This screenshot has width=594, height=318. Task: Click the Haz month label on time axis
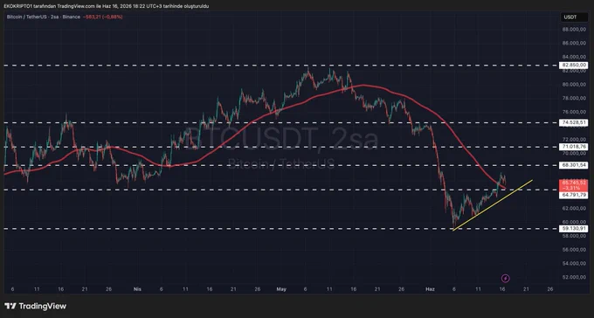tap(430, 289)
